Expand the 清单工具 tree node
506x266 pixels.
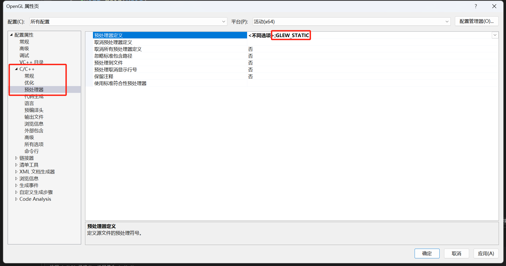tap(16, 165)
